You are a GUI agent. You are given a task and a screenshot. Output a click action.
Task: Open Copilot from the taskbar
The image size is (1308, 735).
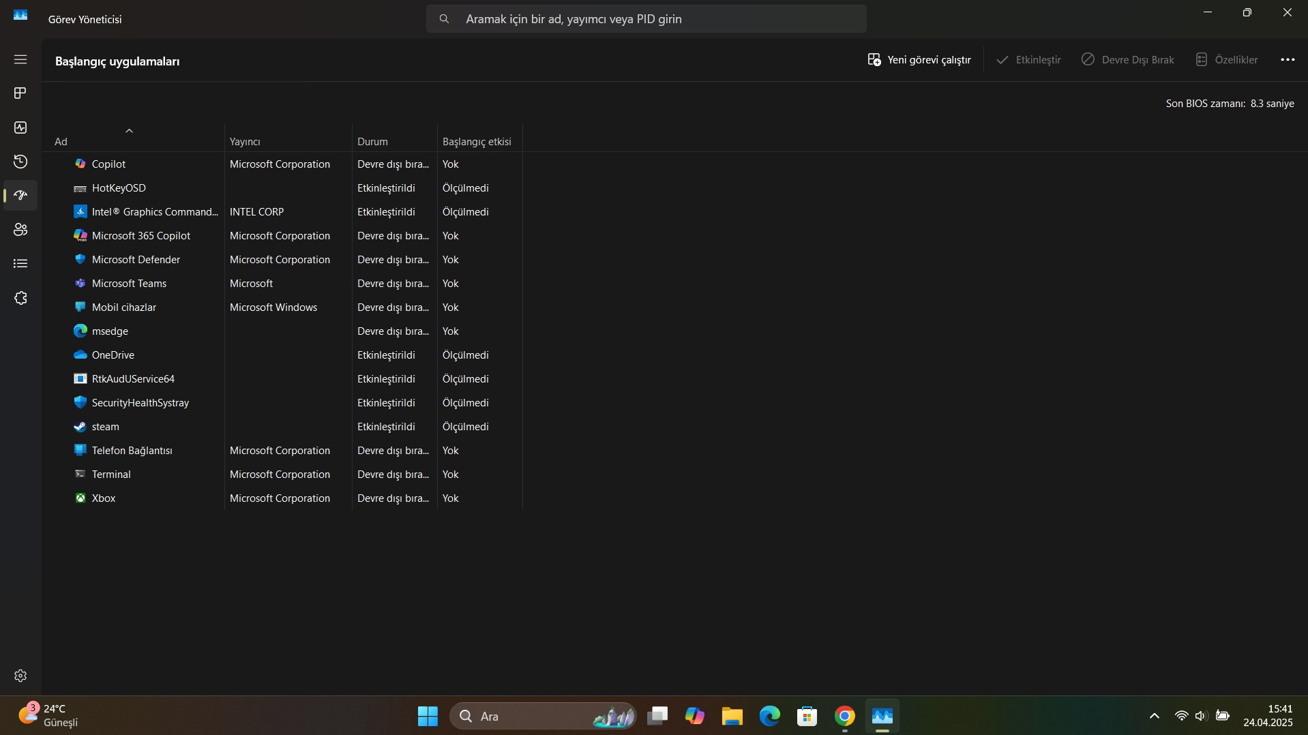pyautogui.click(x=695, y=716)
